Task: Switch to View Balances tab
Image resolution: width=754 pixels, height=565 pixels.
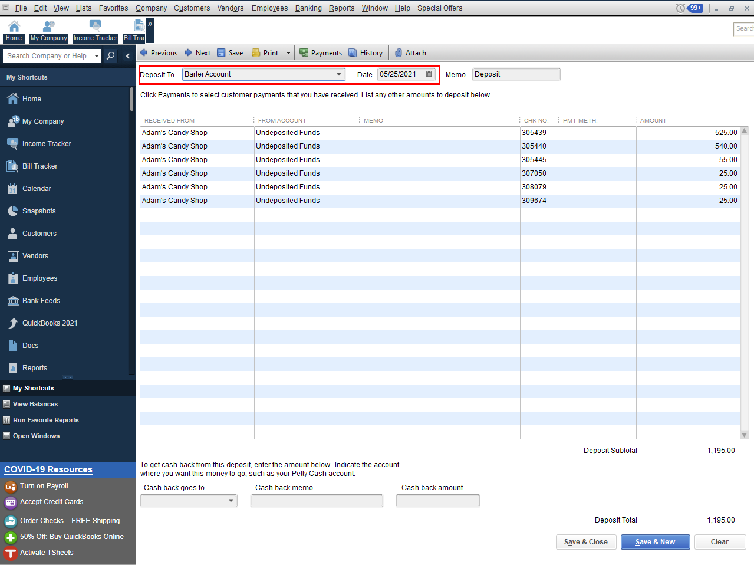Action: pyautogui.click(x=68, y=404)
